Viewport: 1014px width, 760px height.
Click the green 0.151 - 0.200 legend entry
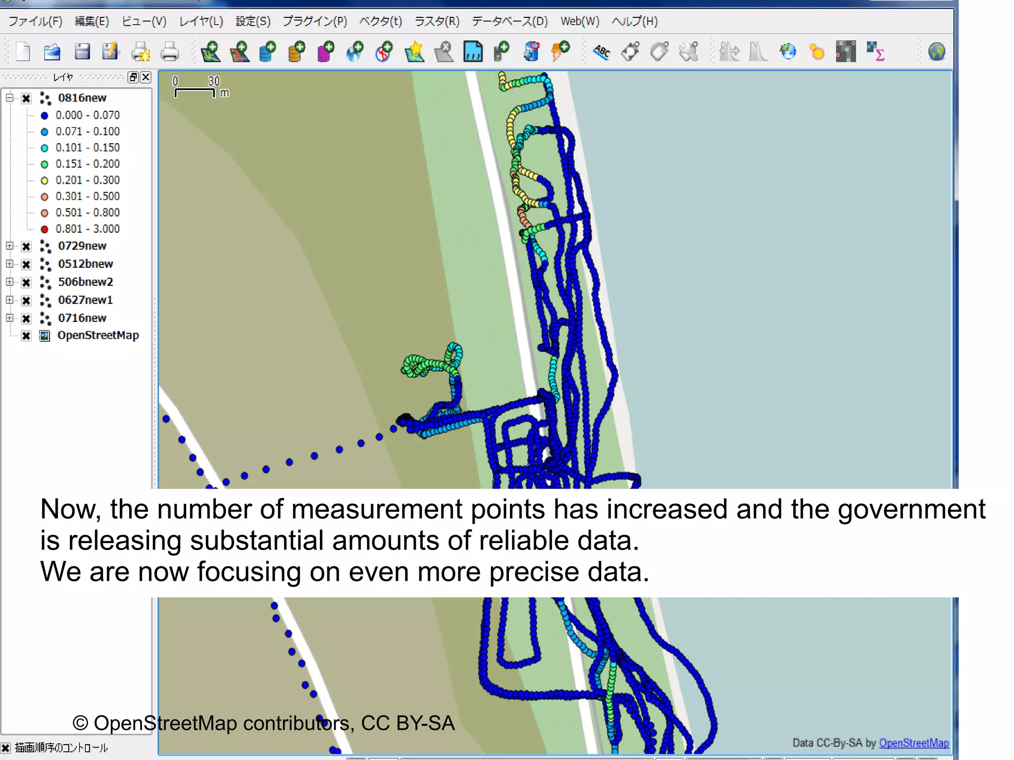[x=88, y=164]
